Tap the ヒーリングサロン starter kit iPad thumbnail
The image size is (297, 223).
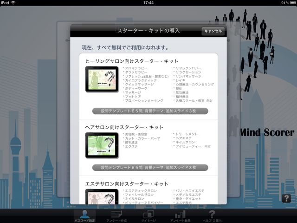click(x=102, y=79)
